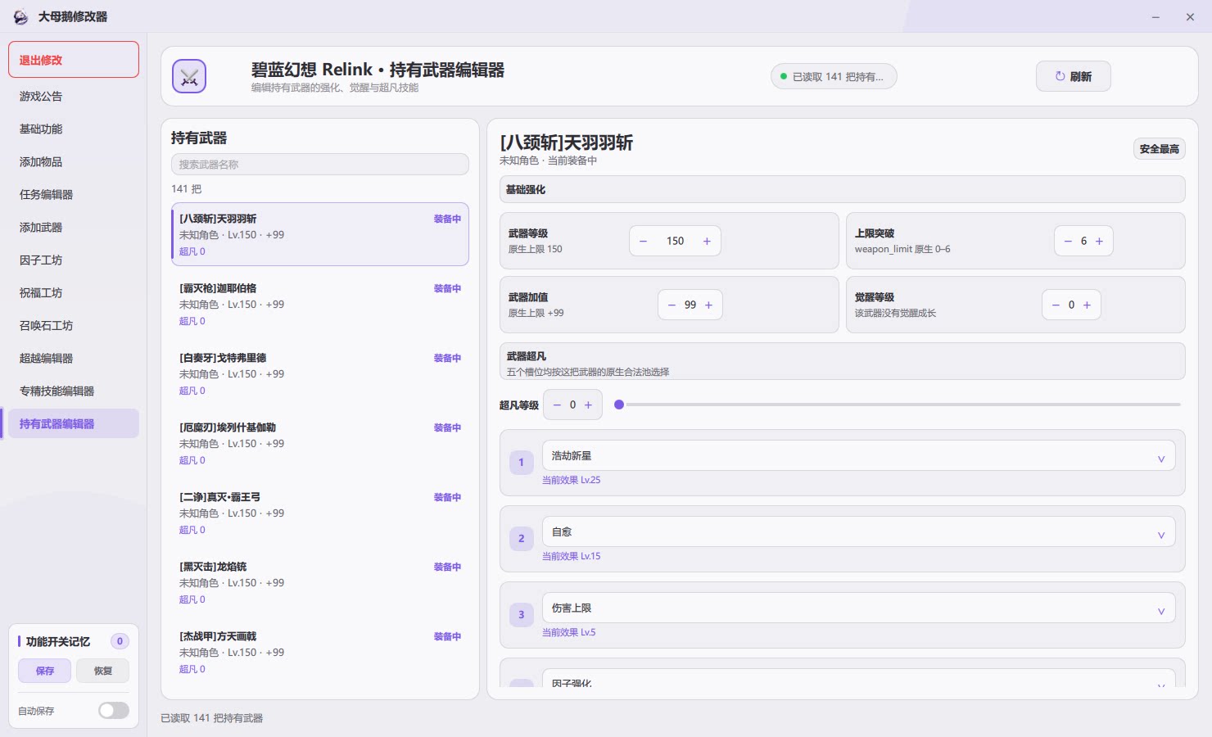Decrease 武器加值 with the minus button

672,305
